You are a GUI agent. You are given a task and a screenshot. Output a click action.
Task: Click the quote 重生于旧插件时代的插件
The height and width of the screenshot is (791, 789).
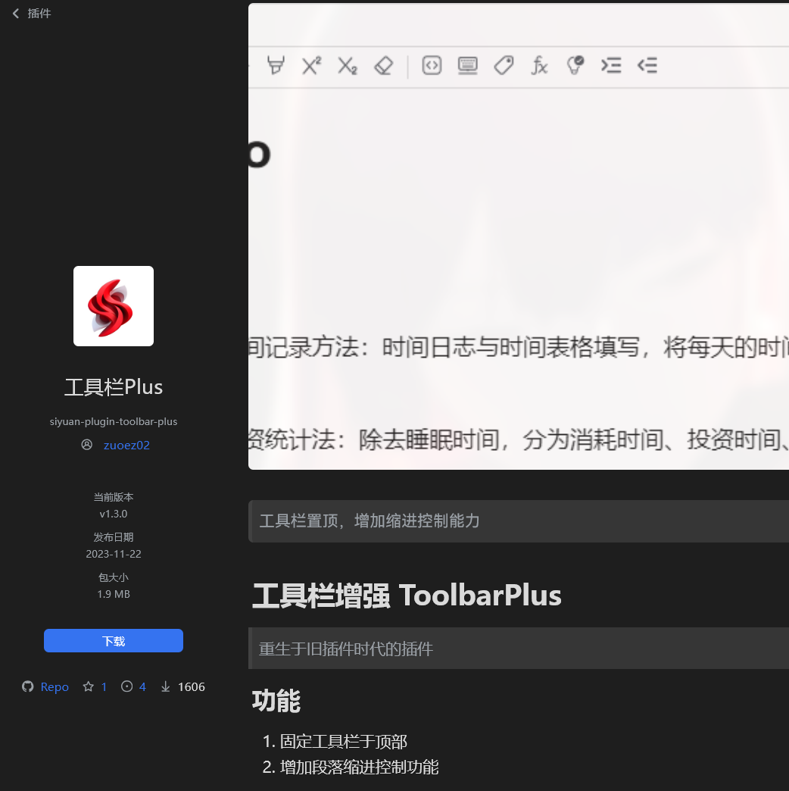[346, 649]
